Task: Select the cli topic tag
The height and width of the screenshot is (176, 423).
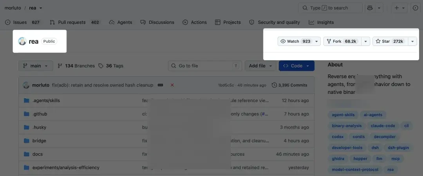Action: pos(407,126)
